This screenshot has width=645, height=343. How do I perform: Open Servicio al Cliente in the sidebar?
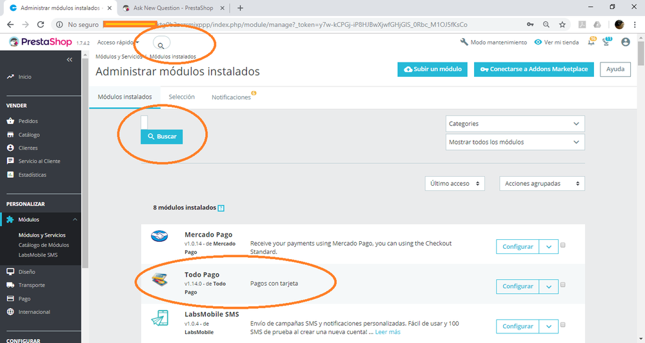click(40, 161)
